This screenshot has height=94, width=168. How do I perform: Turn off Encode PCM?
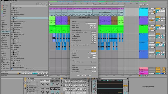(x=94, y=51)
